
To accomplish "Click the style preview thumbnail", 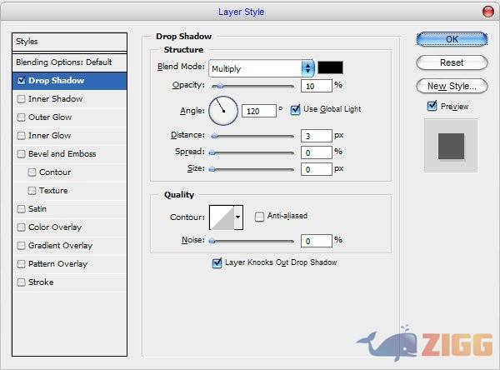I will click(450, 145).
